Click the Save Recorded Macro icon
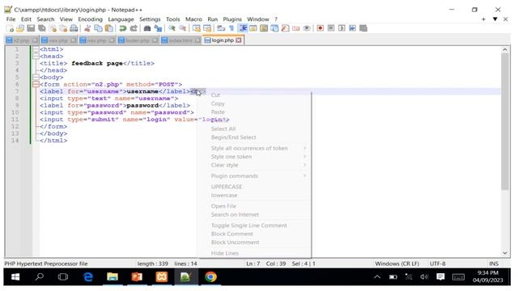Image resolution: width=518 pixels, height=291 pixels. click(363, 28)
